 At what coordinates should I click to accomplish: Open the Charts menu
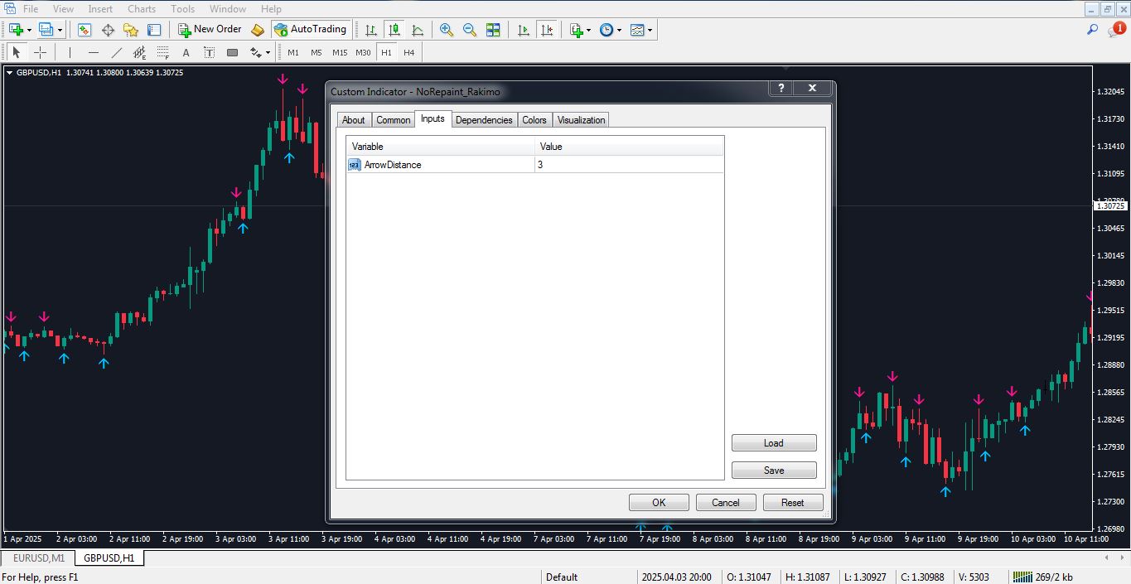pos(142,9)
